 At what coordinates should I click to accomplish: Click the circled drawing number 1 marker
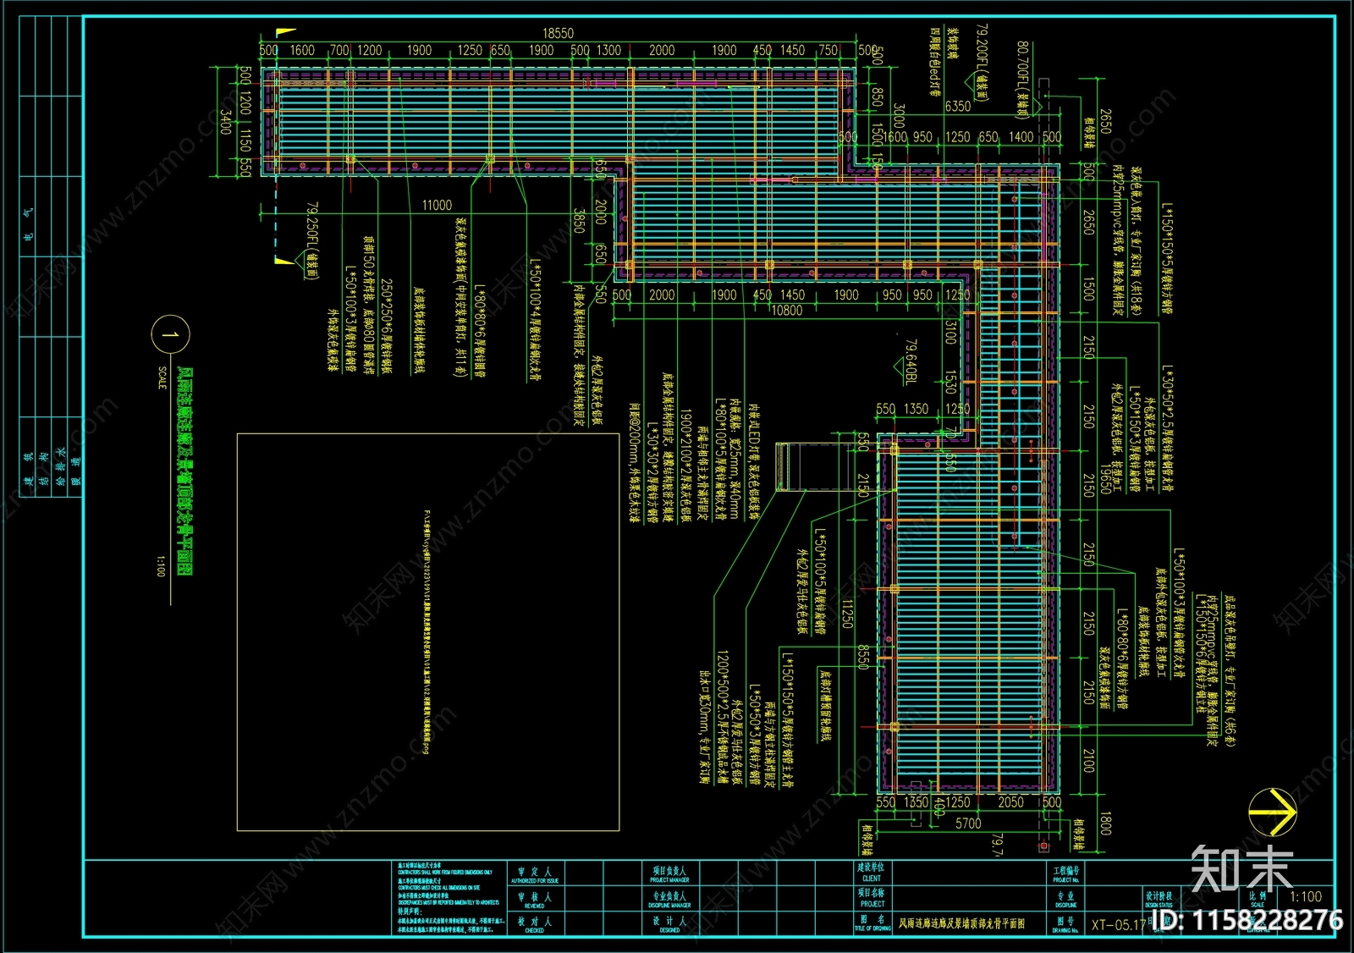[171, 335]
